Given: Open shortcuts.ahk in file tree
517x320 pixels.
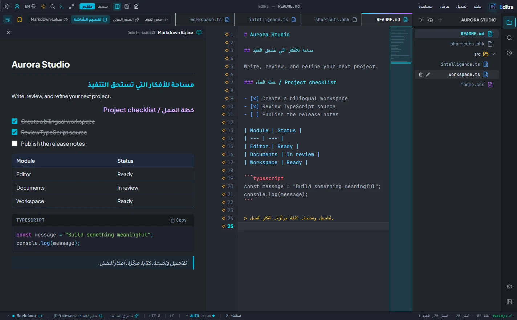Looking at the screenshot, I should click(x=457, y=44).
